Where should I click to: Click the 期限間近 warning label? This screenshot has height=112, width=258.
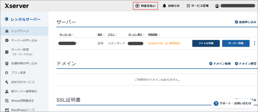pyautogui.click(x=175, y=43)
